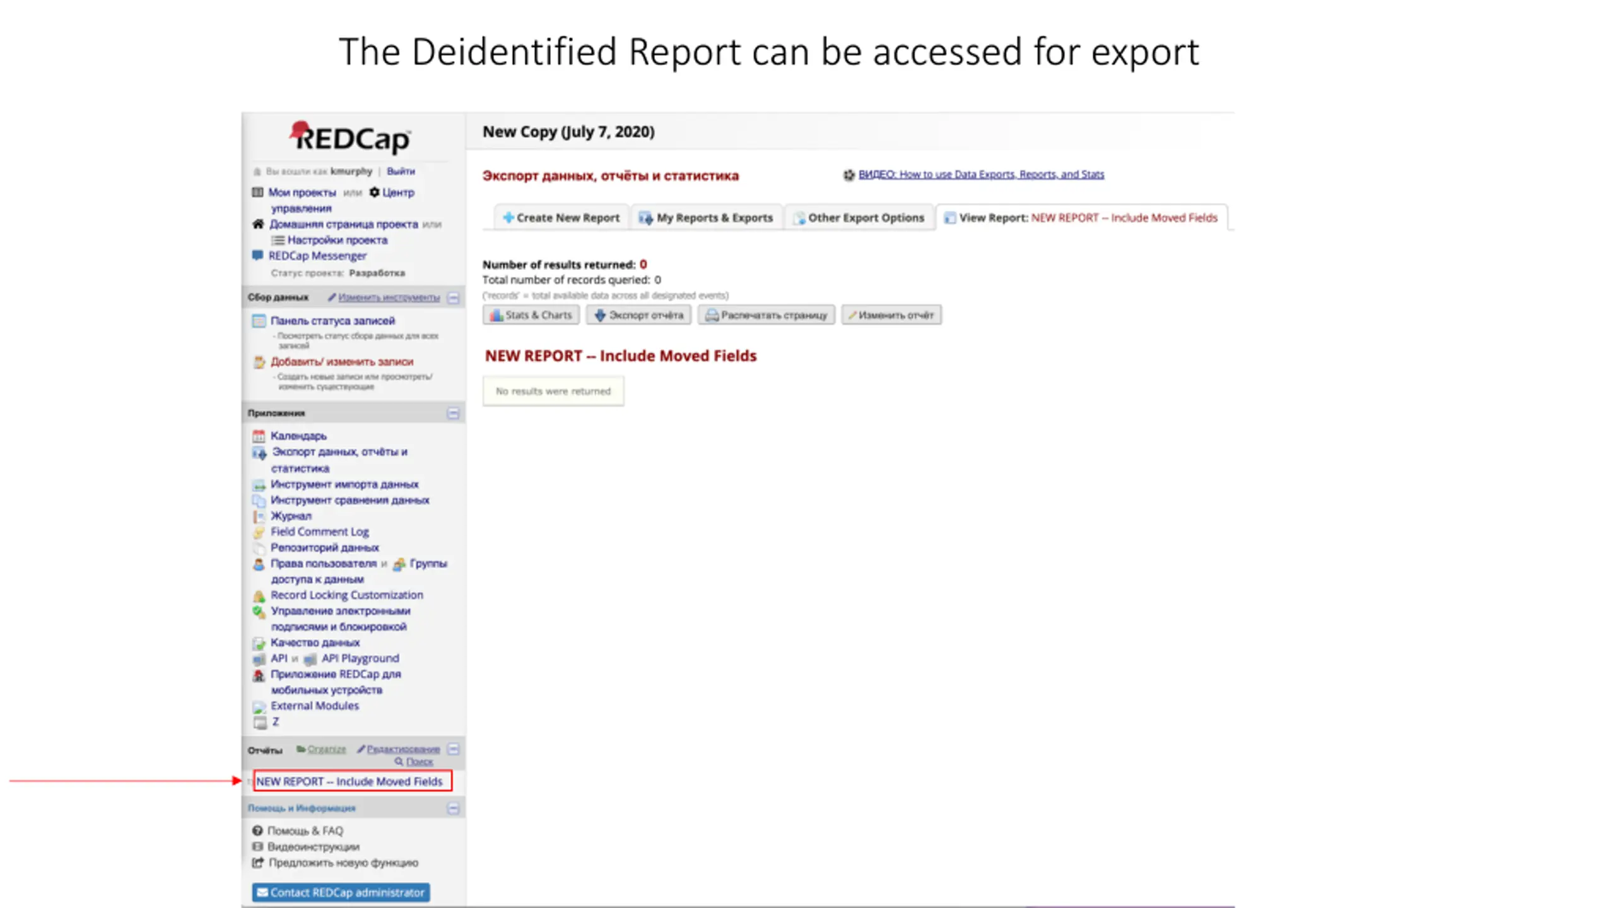Switch to Other Export Options tab
Viewport: 1615px width, 908px height.
859,218
